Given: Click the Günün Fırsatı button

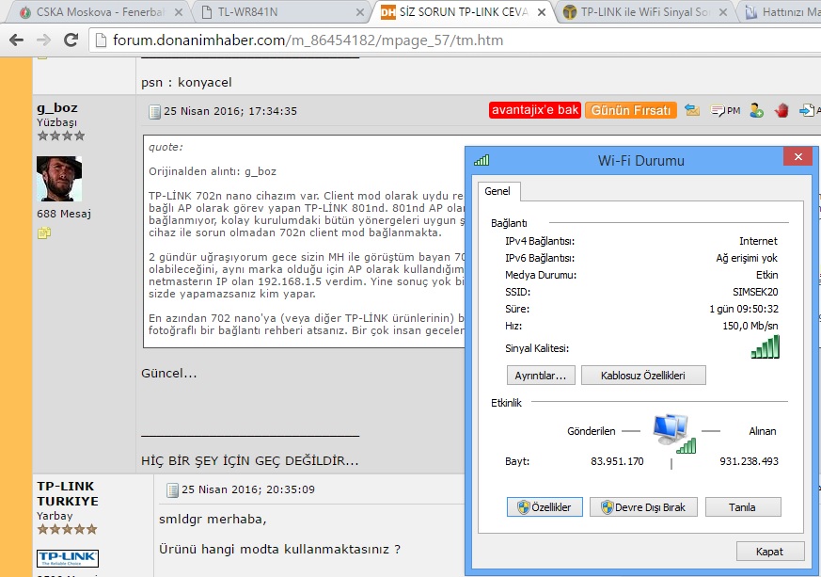Looking at the screenshot, I should pos(630,110).
